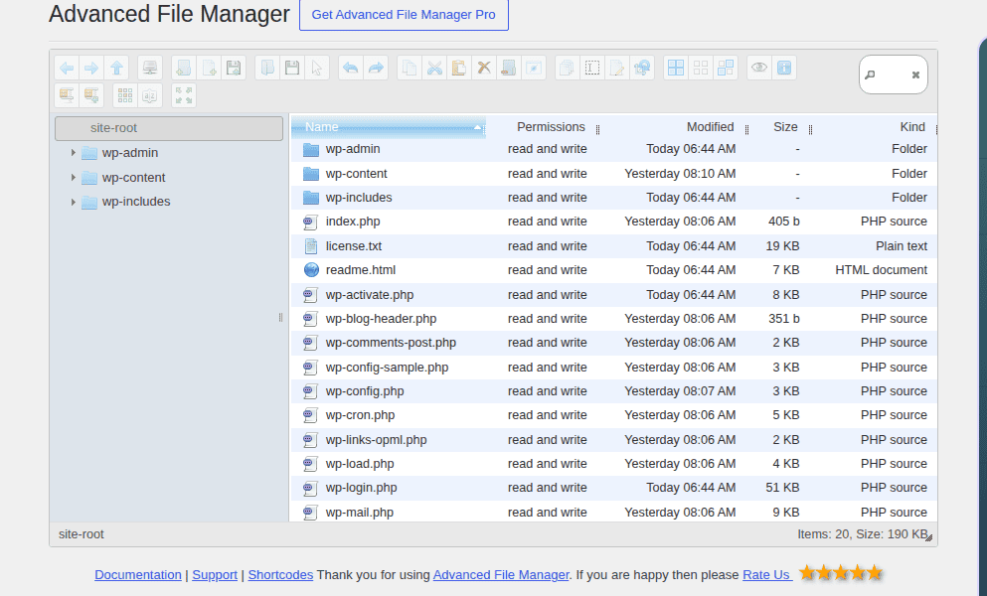Open the sort options a-z button
Viewport: 987px width, 596px height.
point(150,95)
